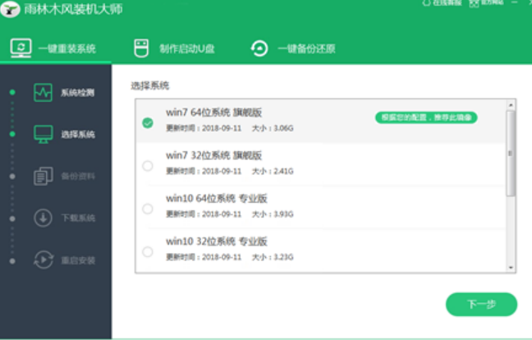The width and height of the screenshot is (532, 340).
Task: Click the 下一步 button
Action: point(481,305)
